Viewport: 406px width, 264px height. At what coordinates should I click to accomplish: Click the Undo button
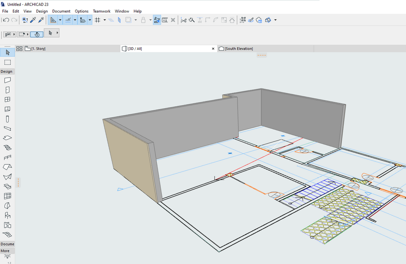6,20
